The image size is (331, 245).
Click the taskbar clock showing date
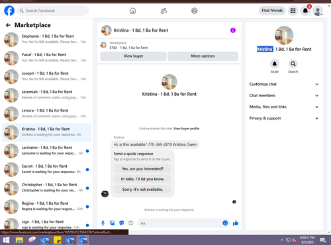[x=307, y=240]
